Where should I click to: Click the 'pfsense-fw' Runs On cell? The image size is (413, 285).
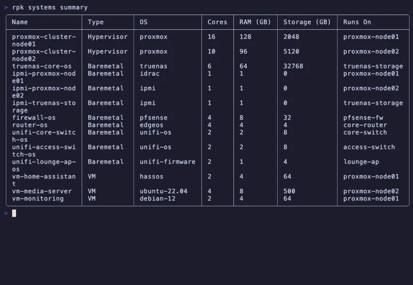(x=363, y=118)
